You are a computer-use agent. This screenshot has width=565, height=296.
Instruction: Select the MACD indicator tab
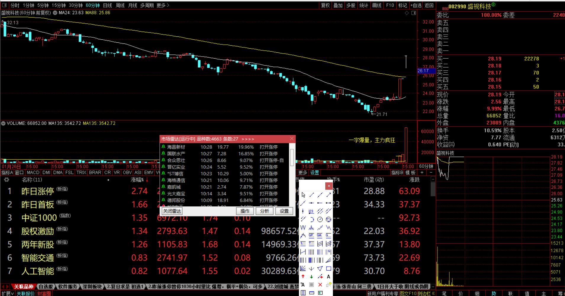point(33,173)
